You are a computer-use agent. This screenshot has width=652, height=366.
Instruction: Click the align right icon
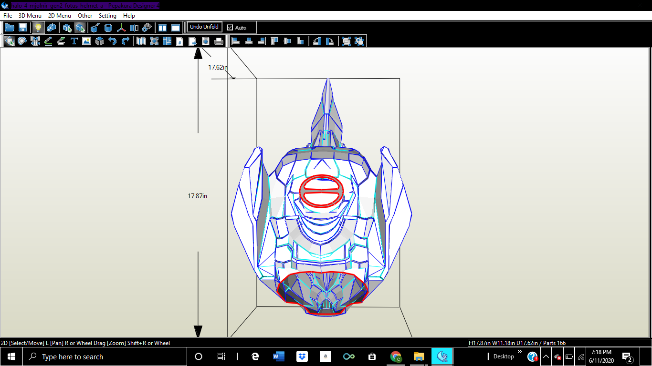tap(262, 41)
